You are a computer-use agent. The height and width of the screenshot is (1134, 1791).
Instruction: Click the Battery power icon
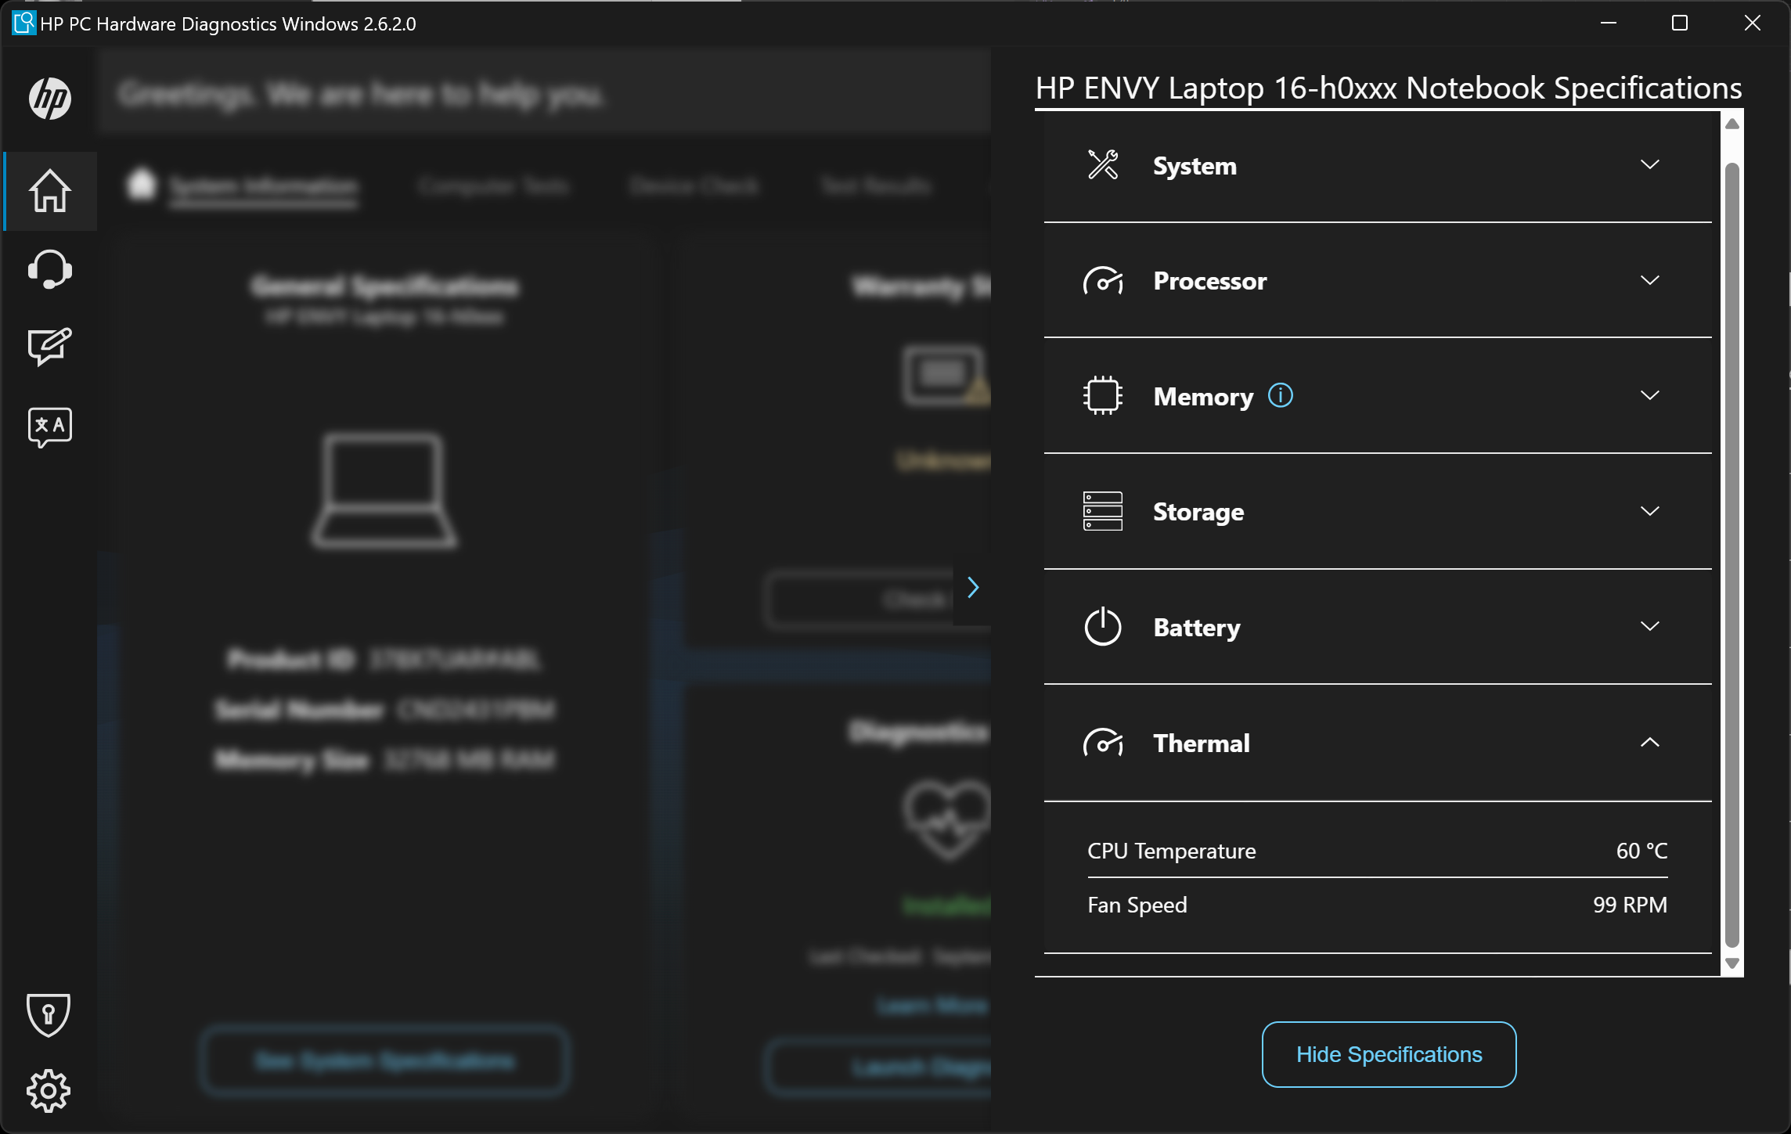(1103, 626)
